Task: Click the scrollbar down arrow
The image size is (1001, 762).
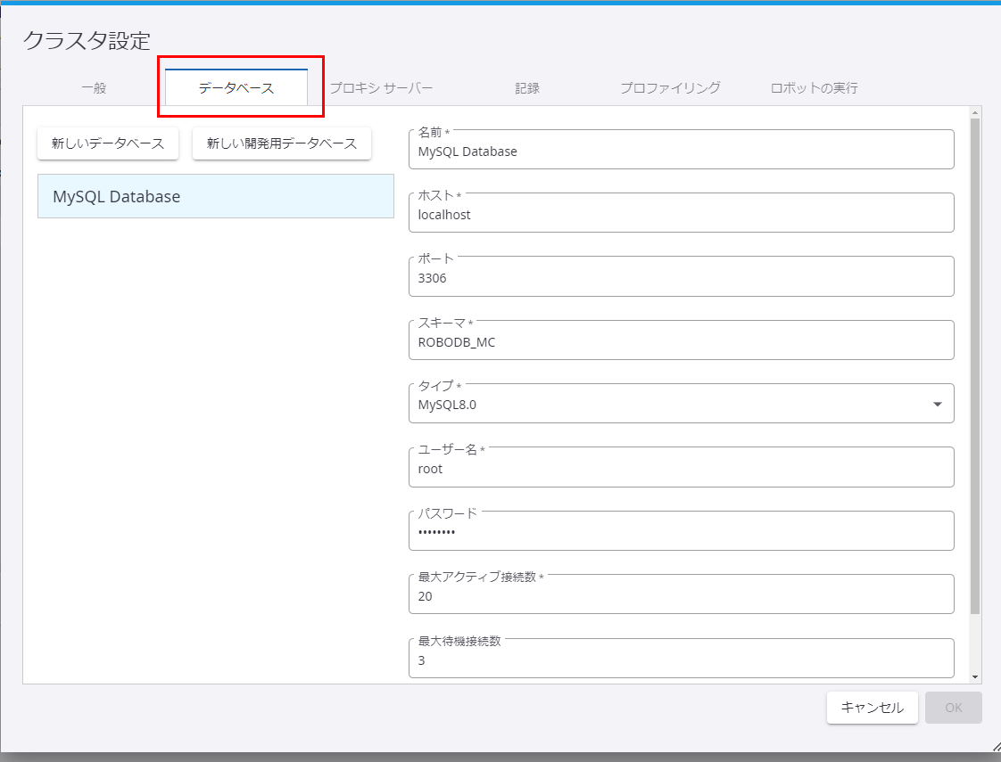Action: click(x=975, y=677)
